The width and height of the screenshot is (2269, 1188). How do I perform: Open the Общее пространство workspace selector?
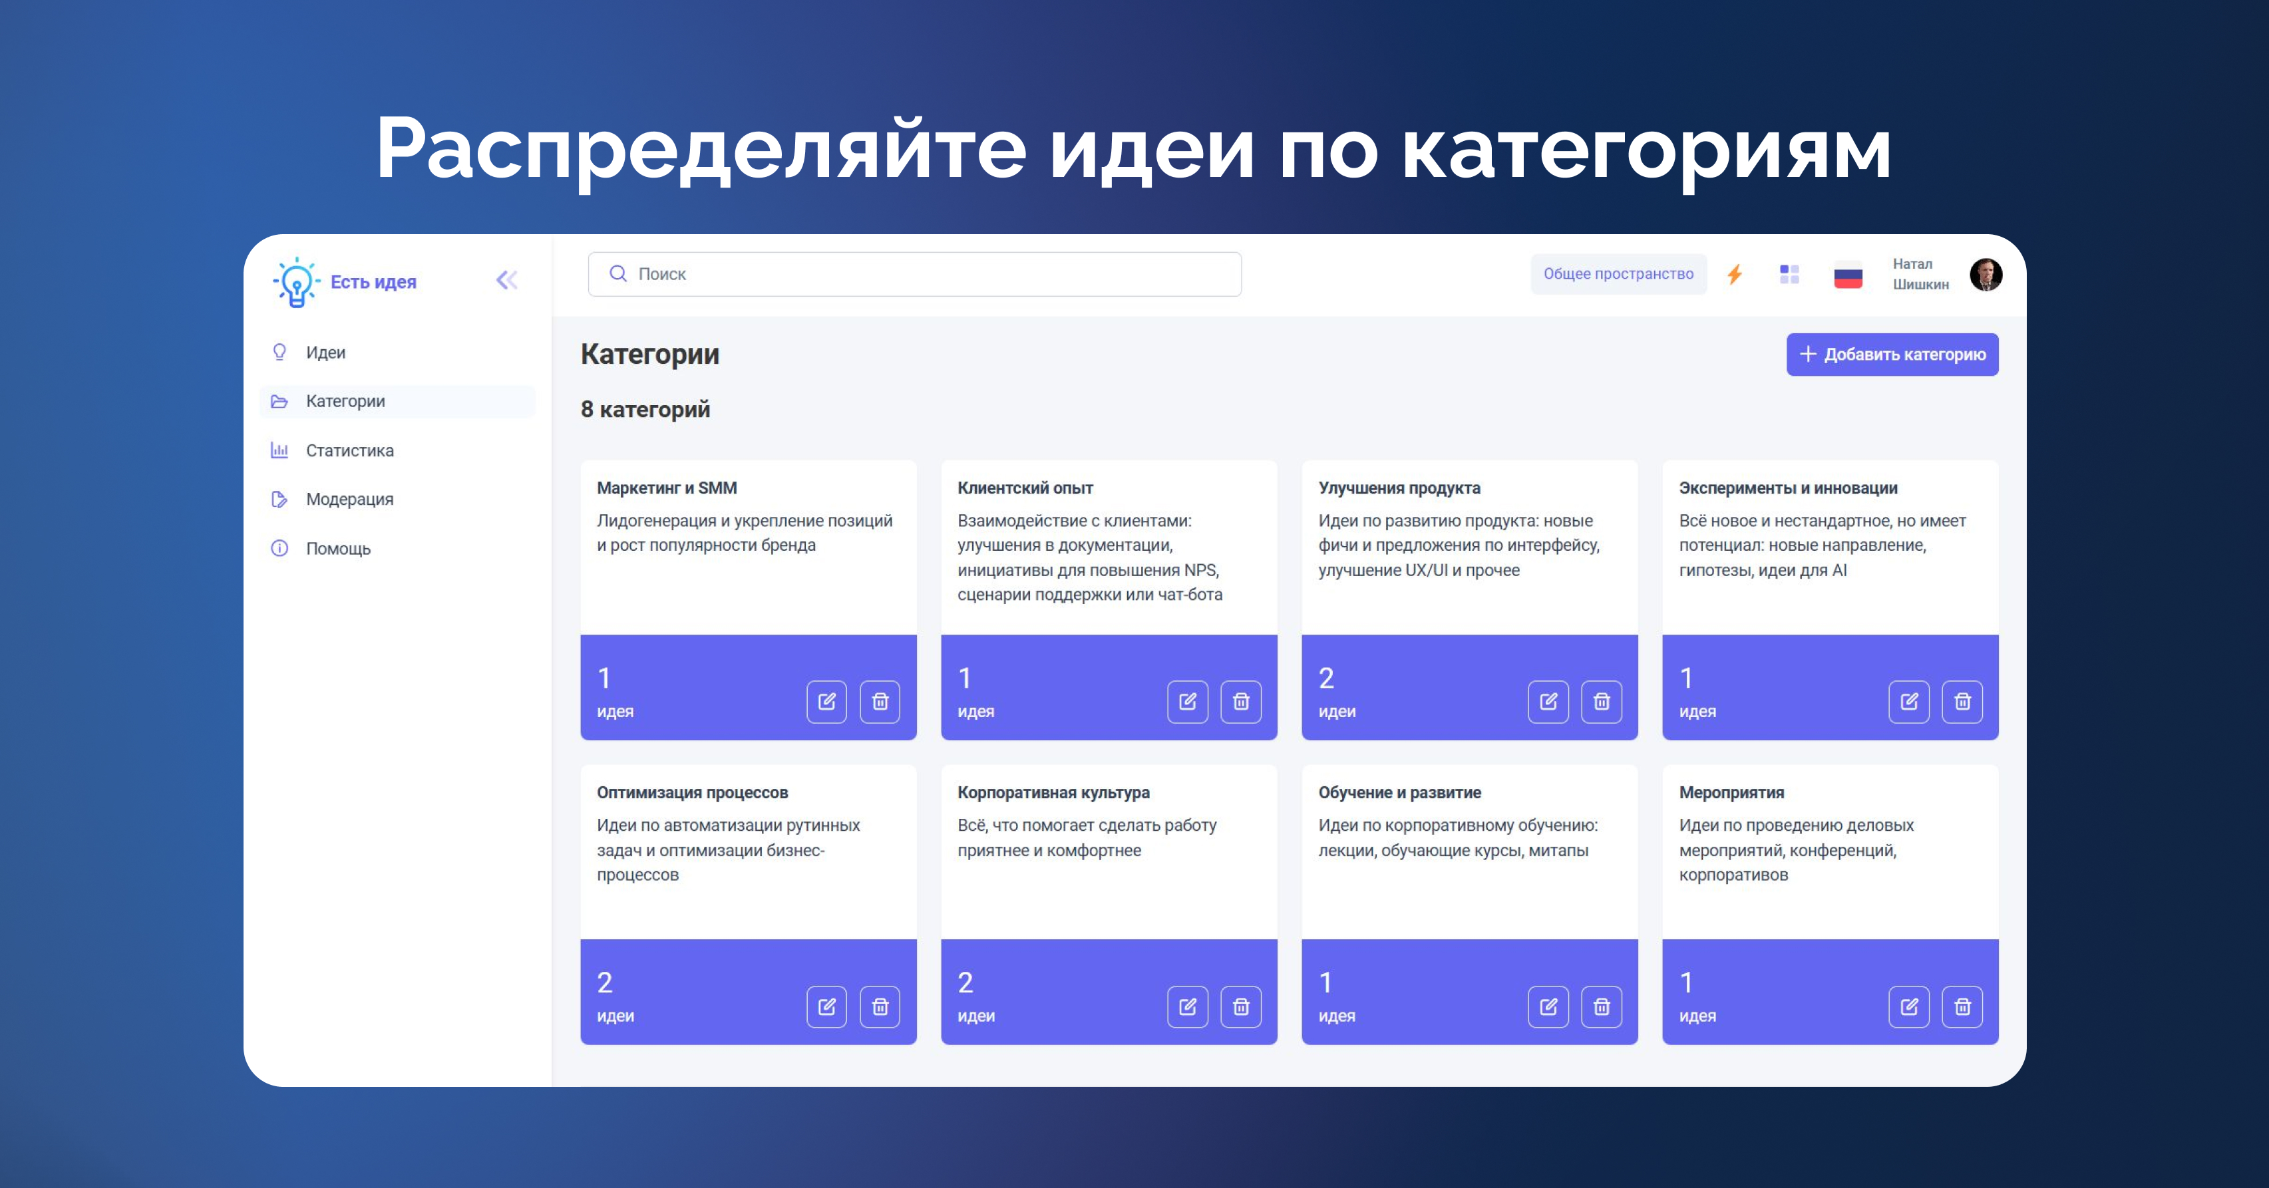click(x=1617, y=274)
